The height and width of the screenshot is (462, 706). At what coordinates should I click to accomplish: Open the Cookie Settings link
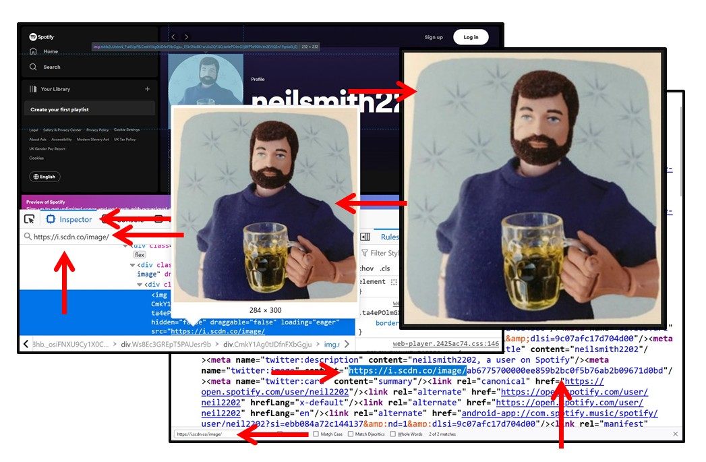[127, 129]
